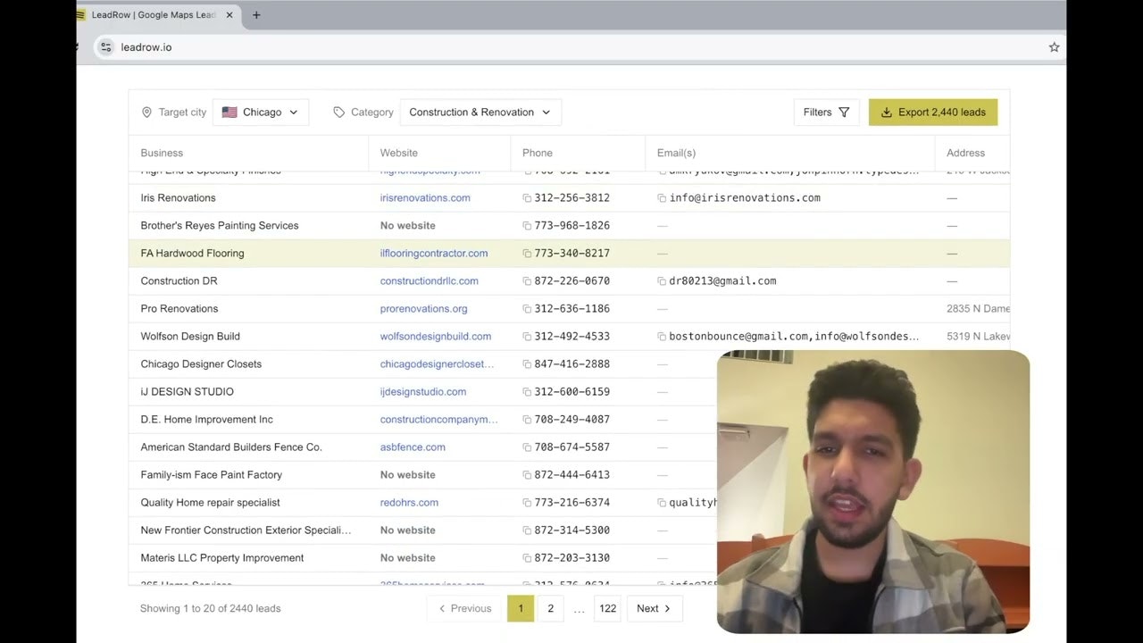
Task: Copy phone number for Brother's Reyes Painting Services
Action: [x=528, y=226]
